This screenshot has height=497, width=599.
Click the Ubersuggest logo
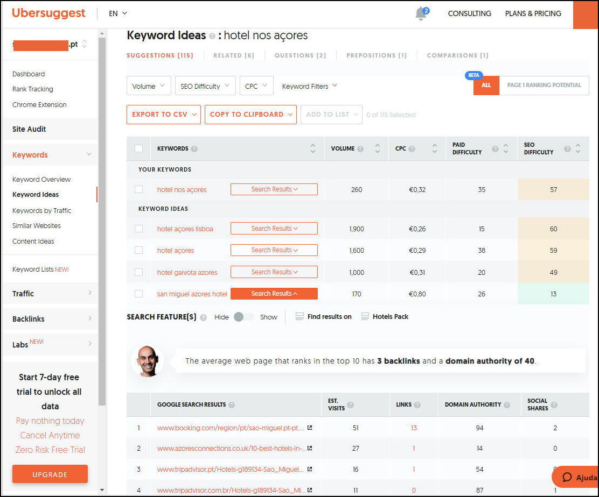tap(48, 13)
